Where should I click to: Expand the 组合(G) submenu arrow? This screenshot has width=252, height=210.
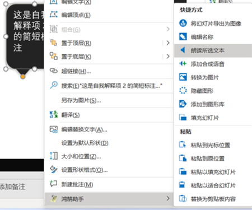pos(168,29)
